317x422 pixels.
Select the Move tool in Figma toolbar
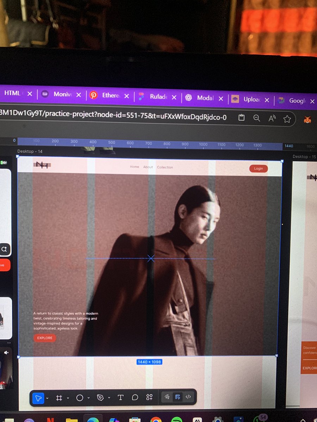click(38, 398)
